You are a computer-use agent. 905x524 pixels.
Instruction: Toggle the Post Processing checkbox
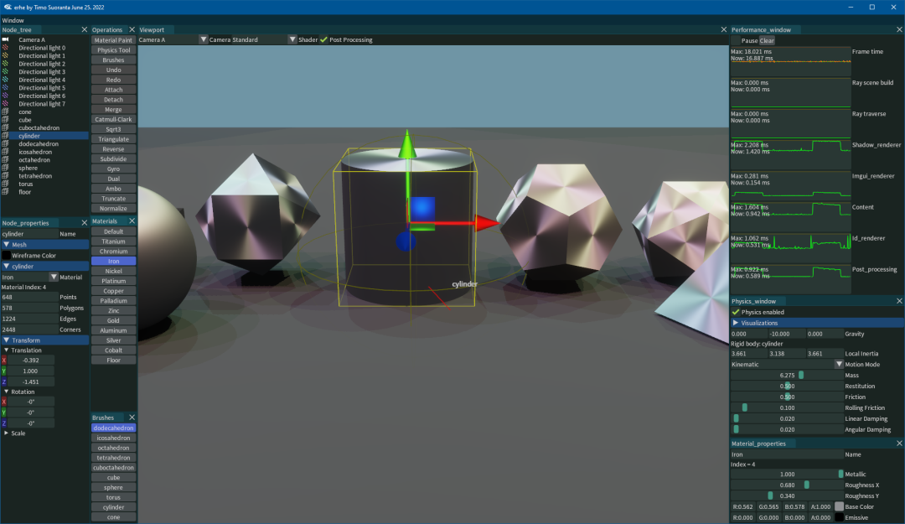point(324,39)
